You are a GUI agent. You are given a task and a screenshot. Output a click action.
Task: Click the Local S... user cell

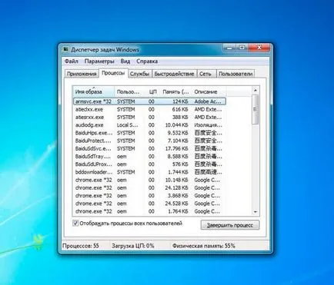[128, 125]
